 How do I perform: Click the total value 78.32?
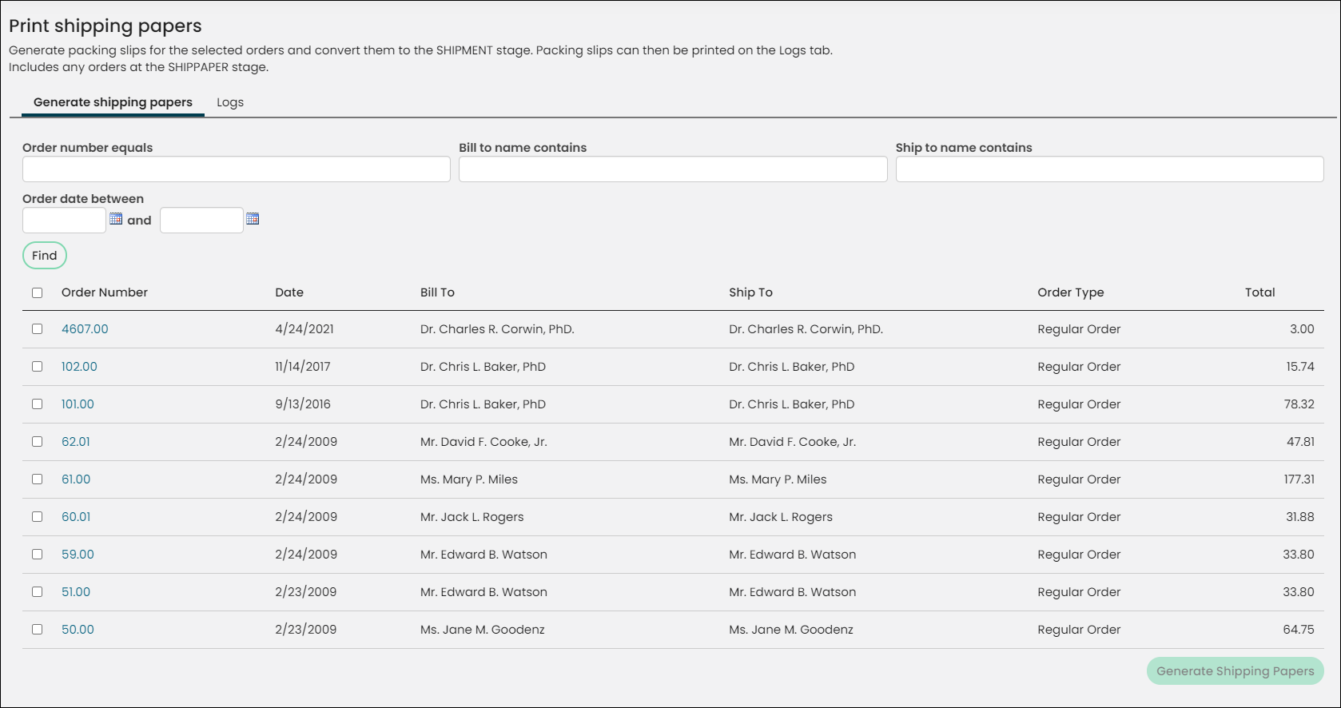(x=1299, y=404)
